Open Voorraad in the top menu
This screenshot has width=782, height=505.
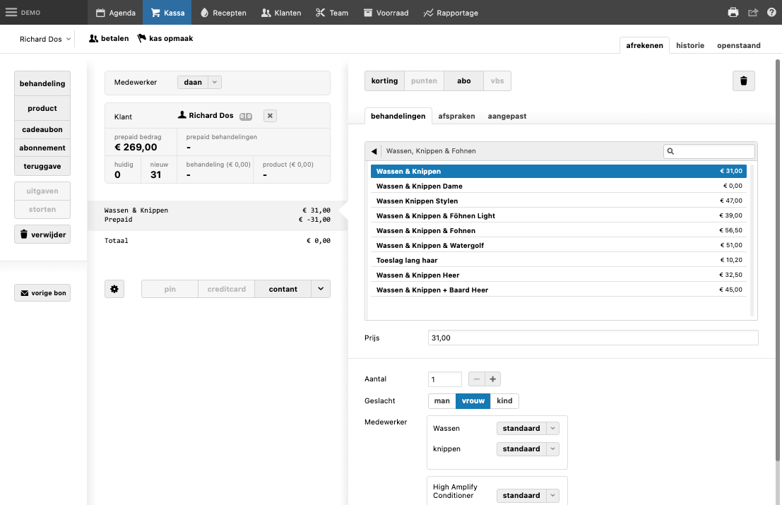(x=386, y=13)
